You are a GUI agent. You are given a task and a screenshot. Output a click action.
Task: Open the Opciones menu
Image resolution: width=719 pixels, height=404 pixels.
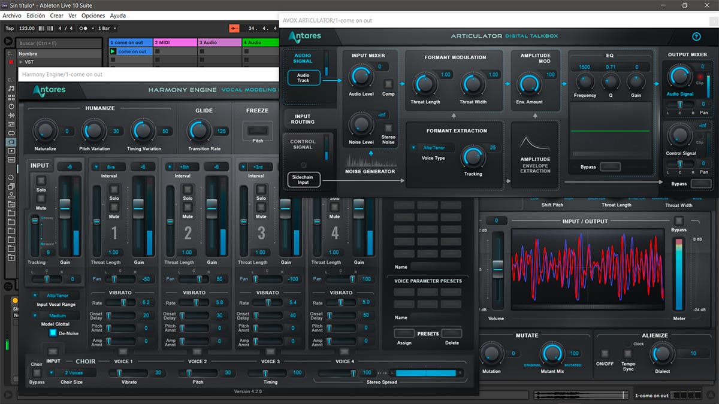tap(93, 16)
